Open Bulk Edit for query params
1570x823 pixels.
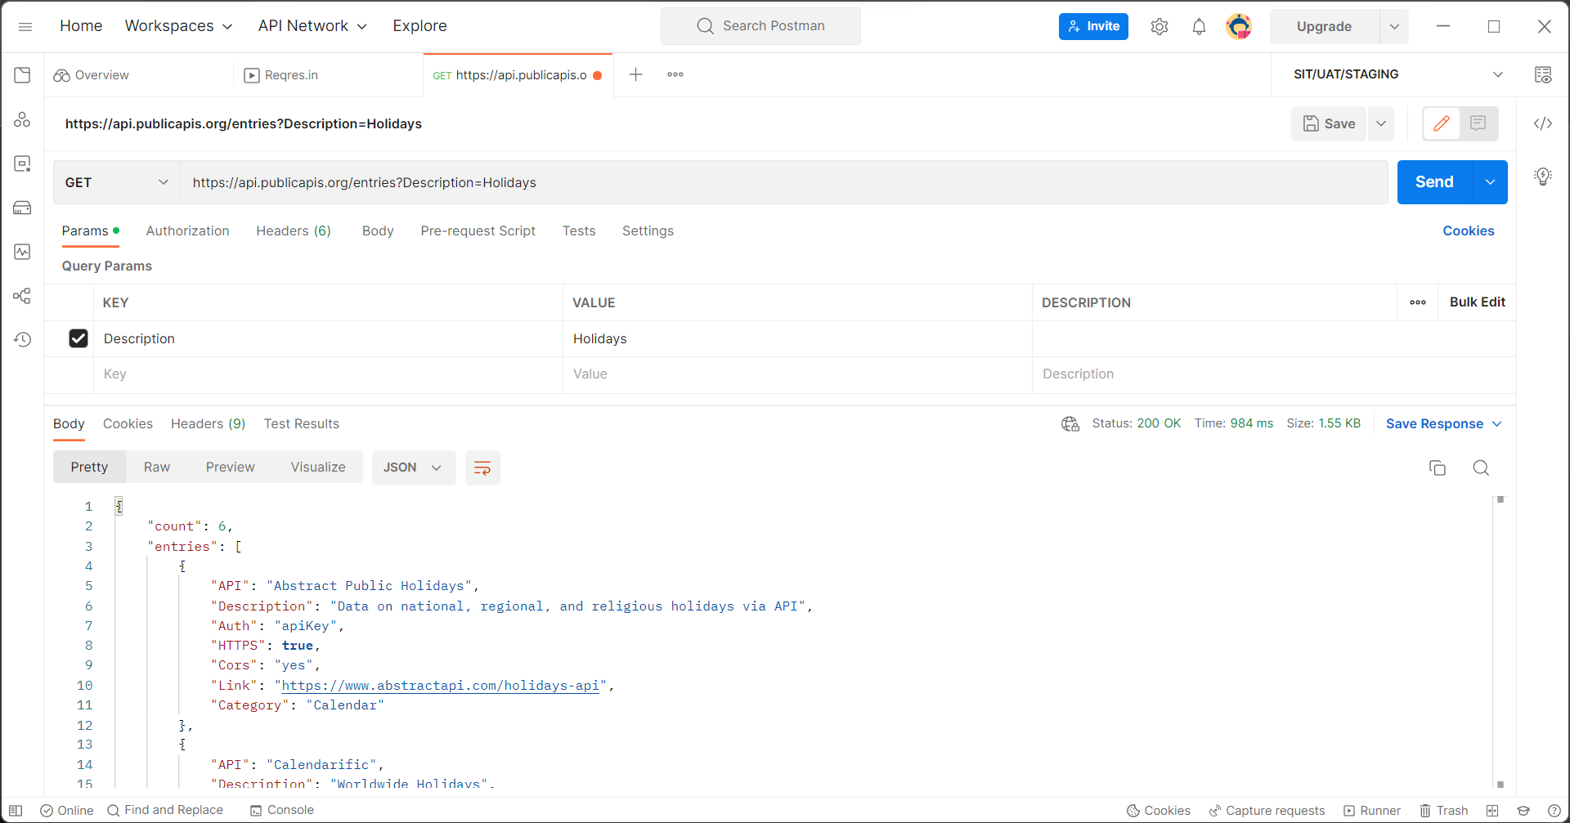coord(1477,302)
